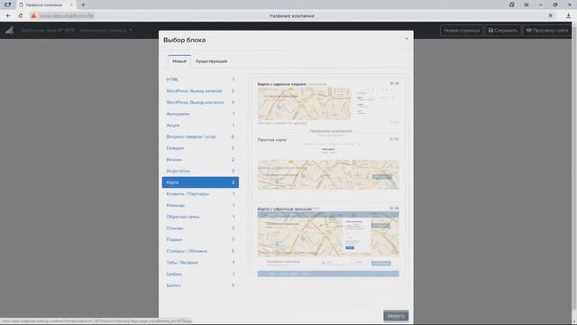577x325 pixels.
Task: Click the Новая страница button
Action: (462, 31)
